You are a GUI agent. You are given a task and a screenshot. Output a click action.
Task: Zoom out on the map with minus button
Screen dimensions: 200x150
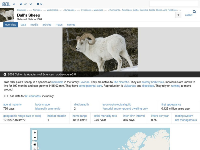tap(35, 137)
